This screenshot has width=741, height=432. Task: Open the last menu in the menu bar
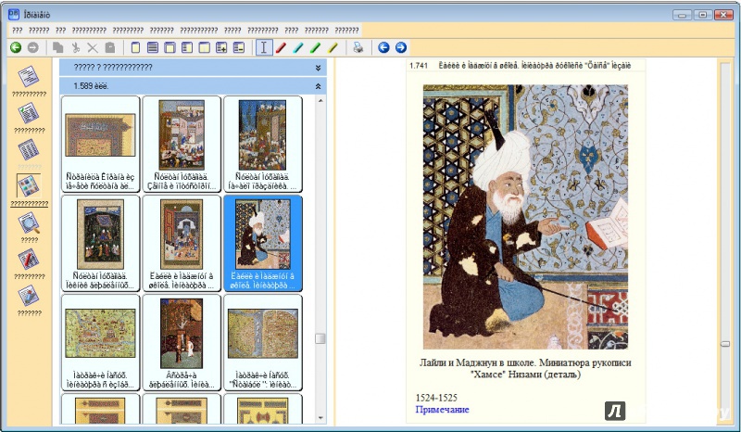[346, 31]
